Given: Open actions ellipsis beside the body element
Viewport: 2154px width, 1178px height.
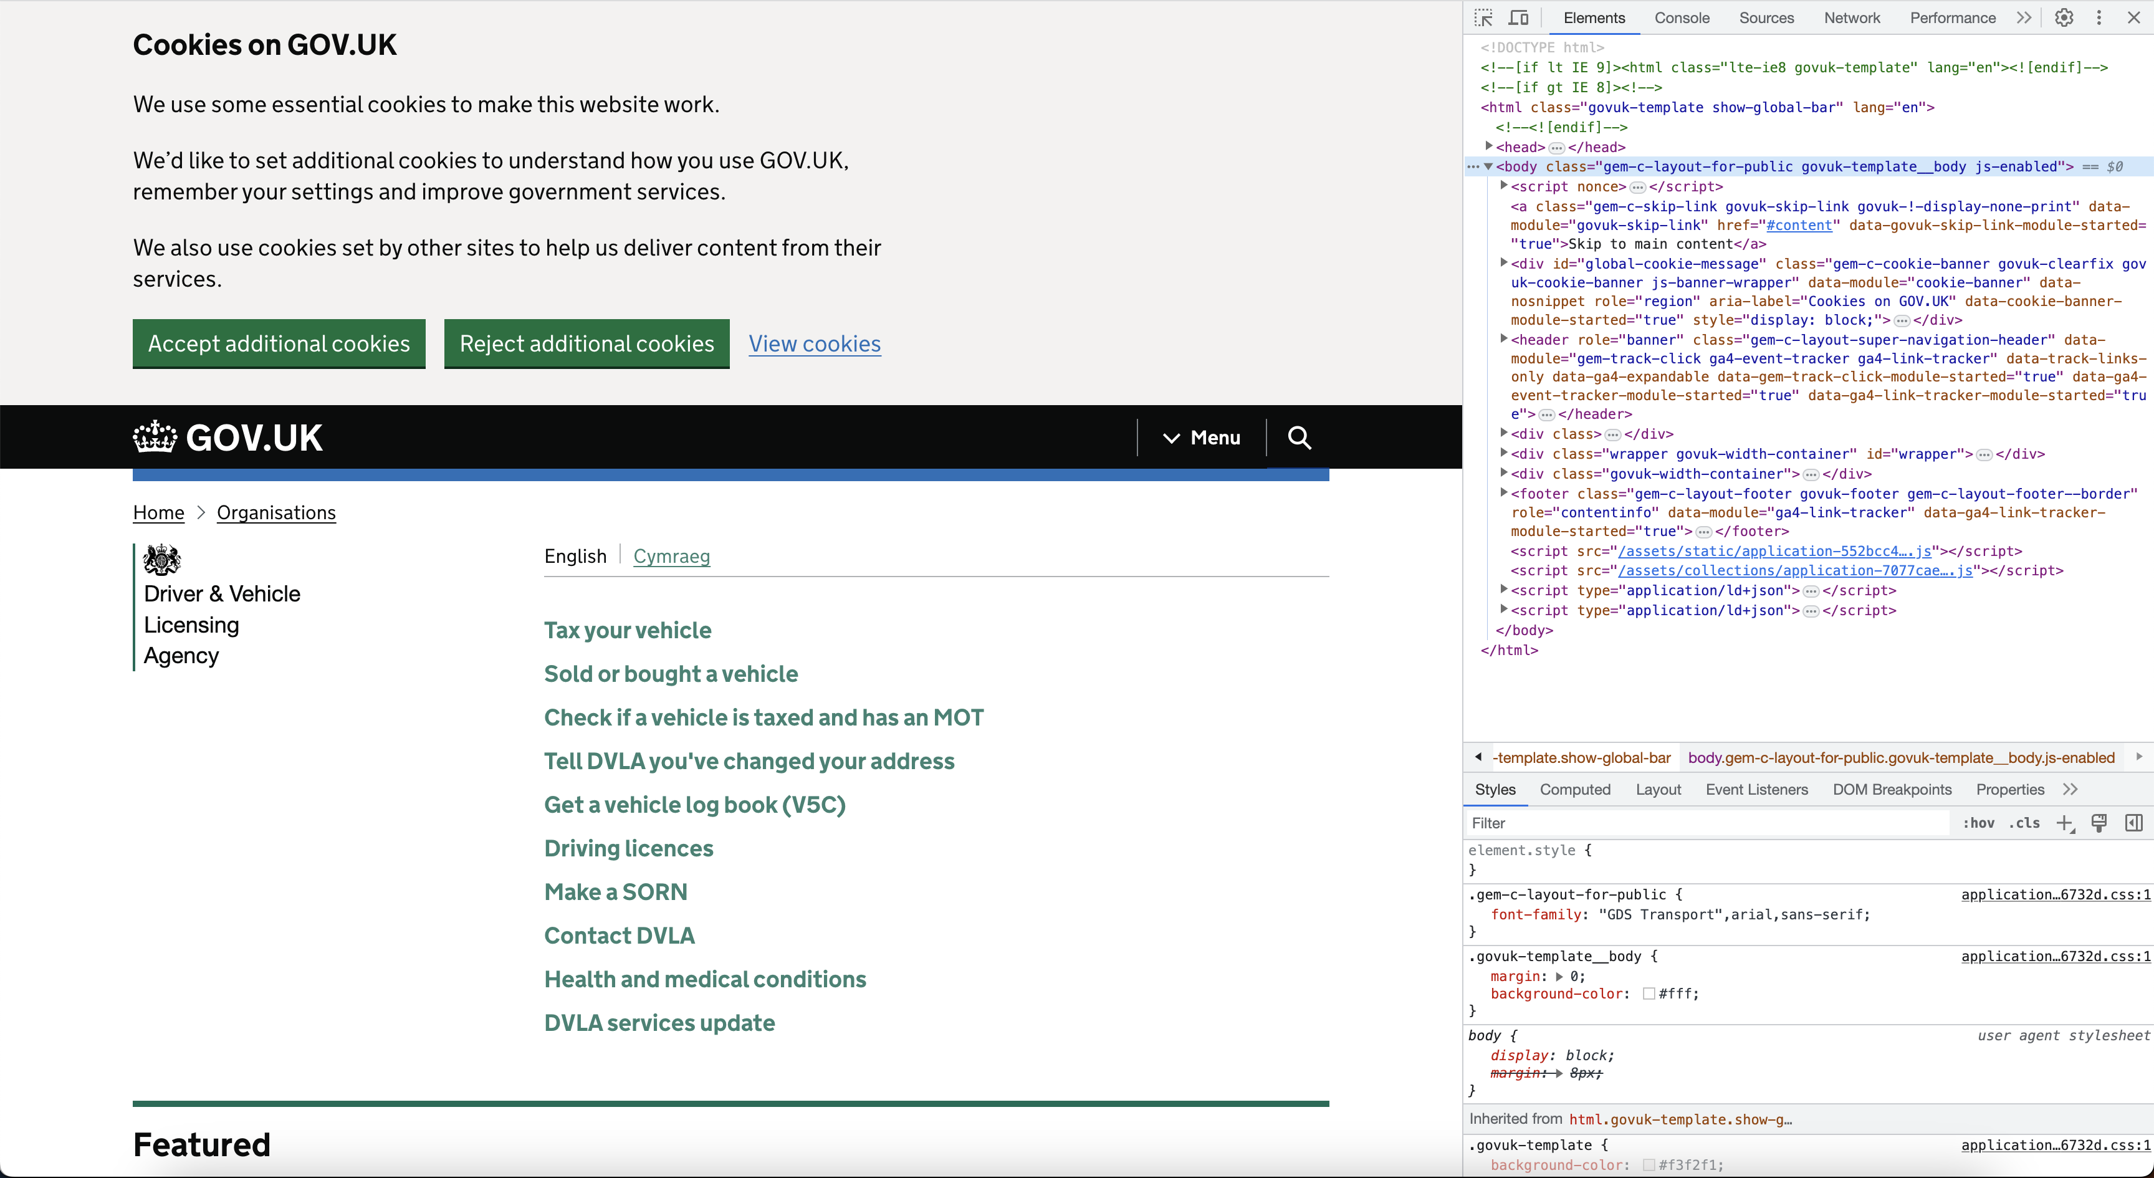Looking at the screenshot, I should point(1473,167).
